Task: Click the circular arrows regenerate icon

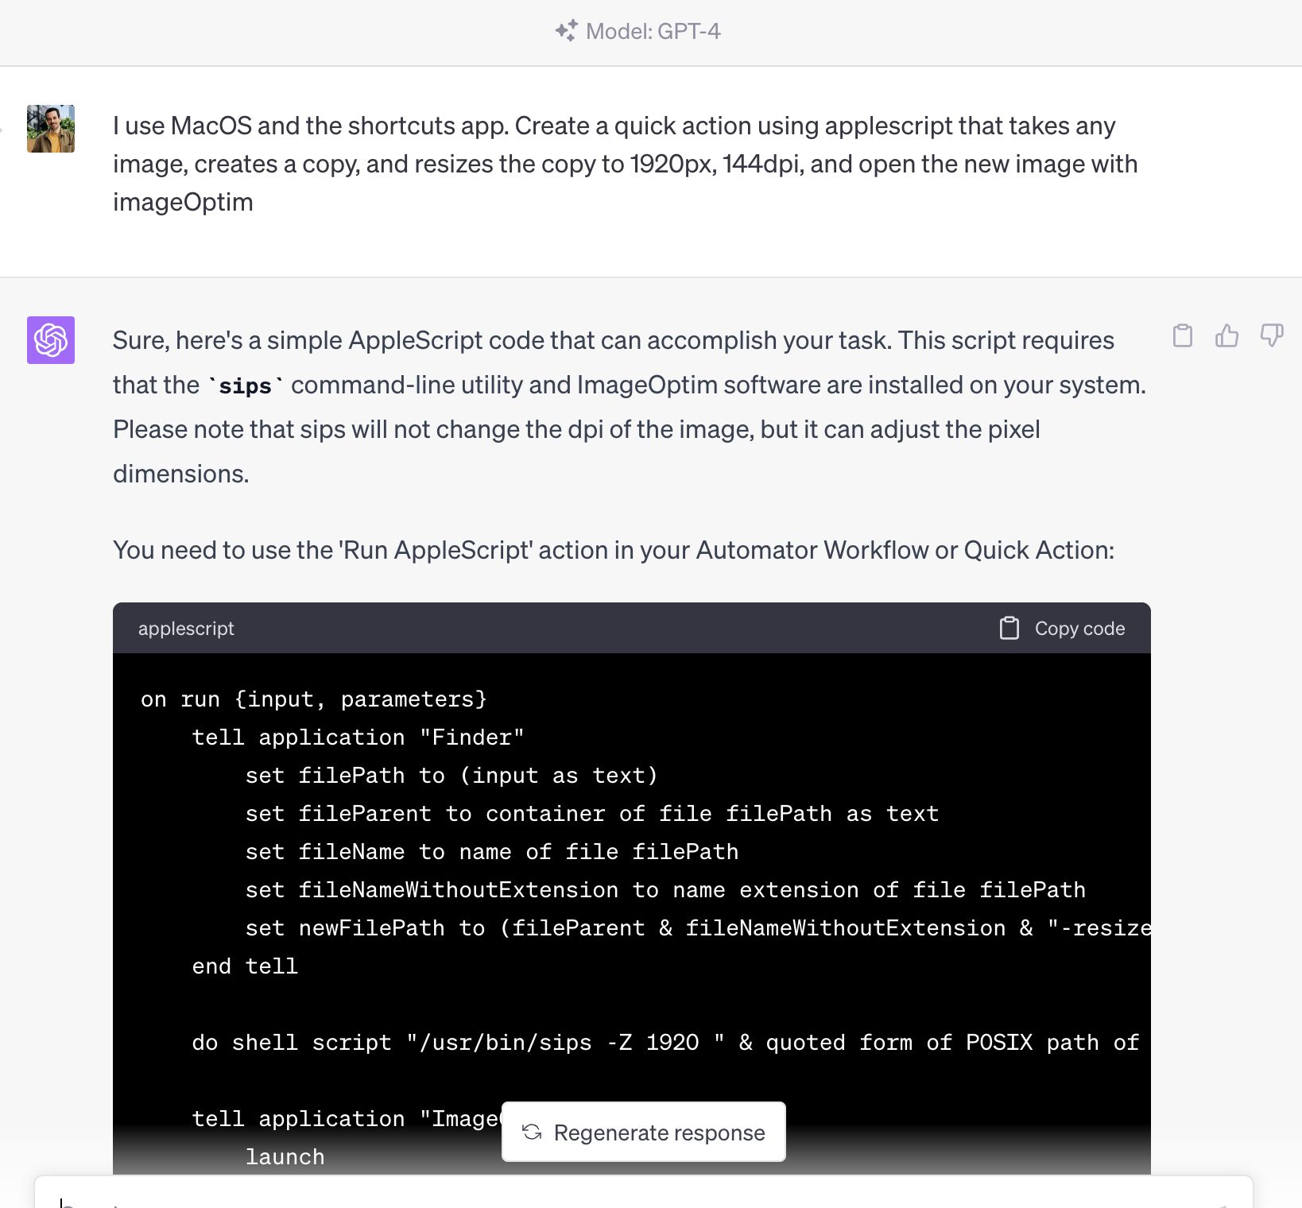Action: [x=532, y=1132]
